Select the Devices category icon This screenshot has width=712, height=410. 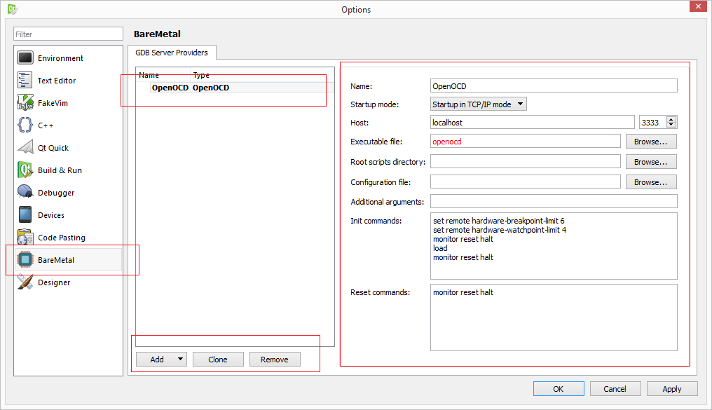click(25, 215)
